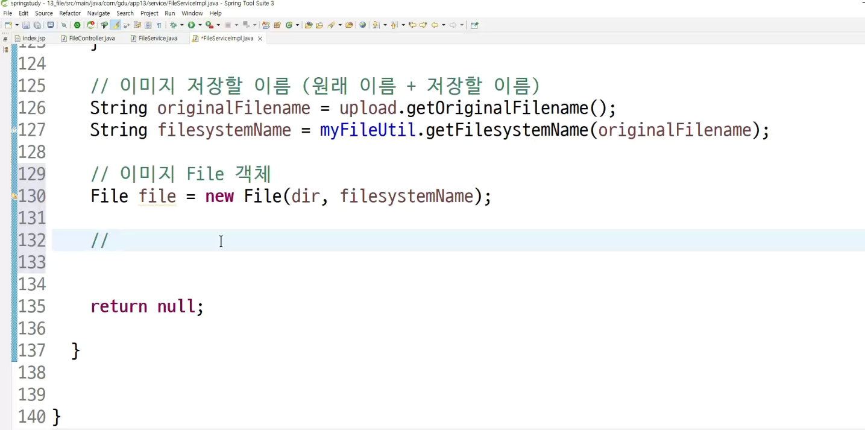865x430 pixels.
Task: Click the Run with external tools icon
Action: tap(209, 25)
